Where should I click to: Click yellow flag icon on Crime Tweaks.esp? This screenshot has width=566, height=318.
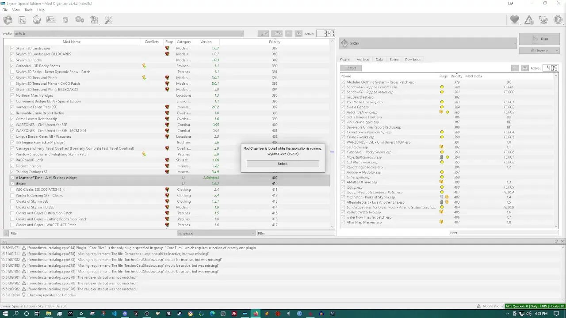[x=442, y=137]
